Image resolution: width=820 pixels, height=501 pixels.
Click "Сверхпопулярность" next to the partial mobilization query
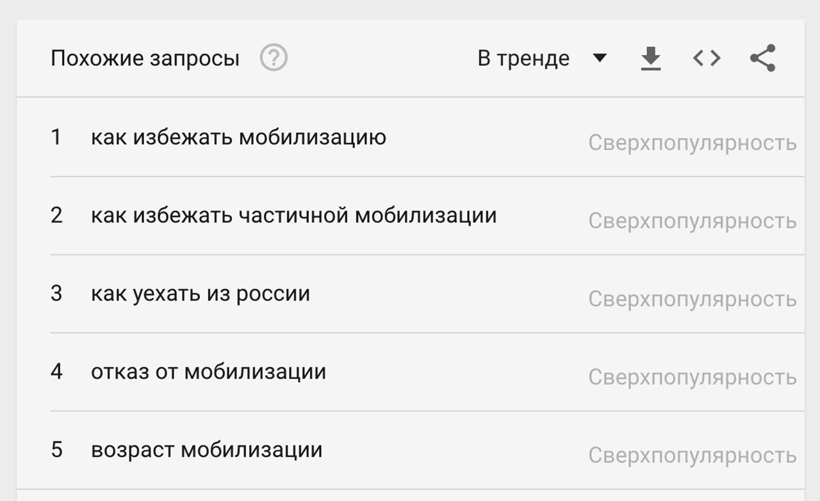(x=693, y=221)
